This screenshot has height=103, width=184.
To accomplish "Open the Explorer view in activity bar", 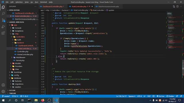I will click(3, 7).
